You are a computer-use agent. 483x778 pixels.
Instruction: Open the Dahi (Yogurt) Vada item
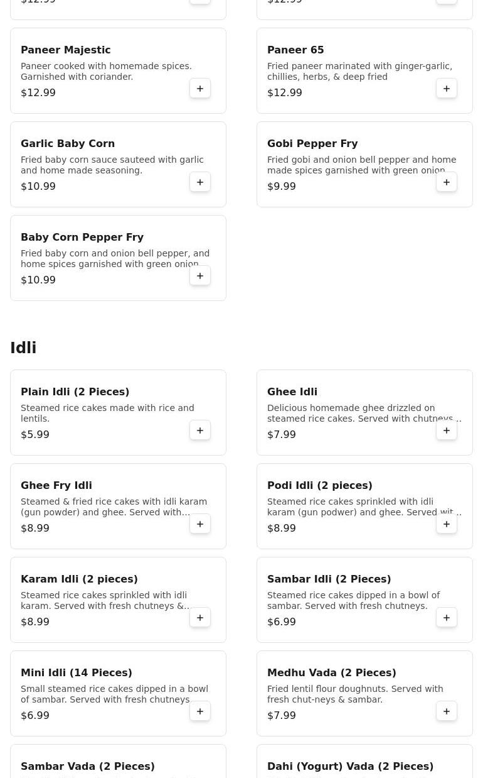[364, 761]
